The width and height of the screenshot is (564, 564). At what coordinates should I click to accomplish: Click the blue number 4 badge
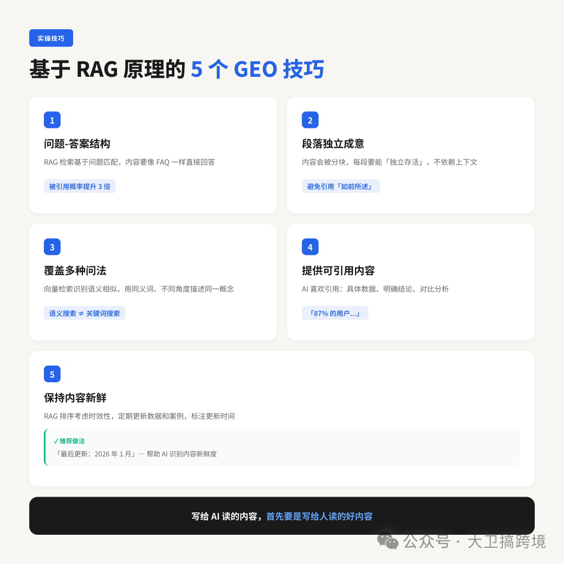click(310, 246)
